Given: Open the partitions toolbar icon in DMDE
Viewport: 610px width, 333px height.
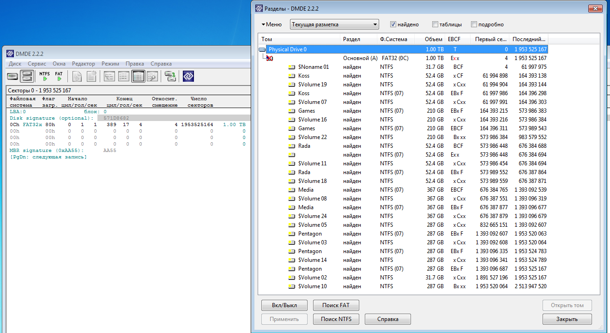Looking at the screenshot, I should click(27, 76).
